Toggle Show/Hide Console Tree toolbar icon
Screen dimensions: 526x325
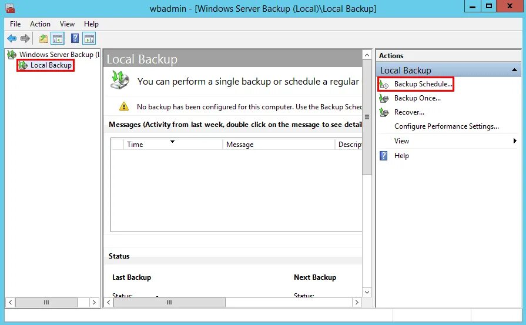[58, 39]
